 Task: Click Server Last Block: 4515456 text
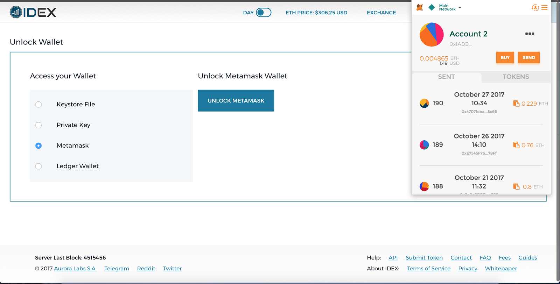click(x=70, y=258)
